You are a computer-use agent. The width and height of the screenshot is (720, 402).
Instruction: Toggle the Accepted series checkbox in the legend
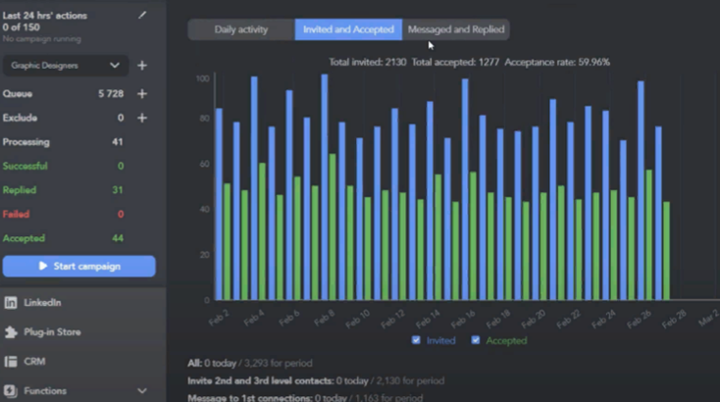point(476,340)
